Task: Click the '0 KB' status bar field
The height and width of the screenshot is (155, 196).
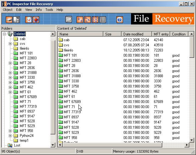Action: (x=94, y=151)
